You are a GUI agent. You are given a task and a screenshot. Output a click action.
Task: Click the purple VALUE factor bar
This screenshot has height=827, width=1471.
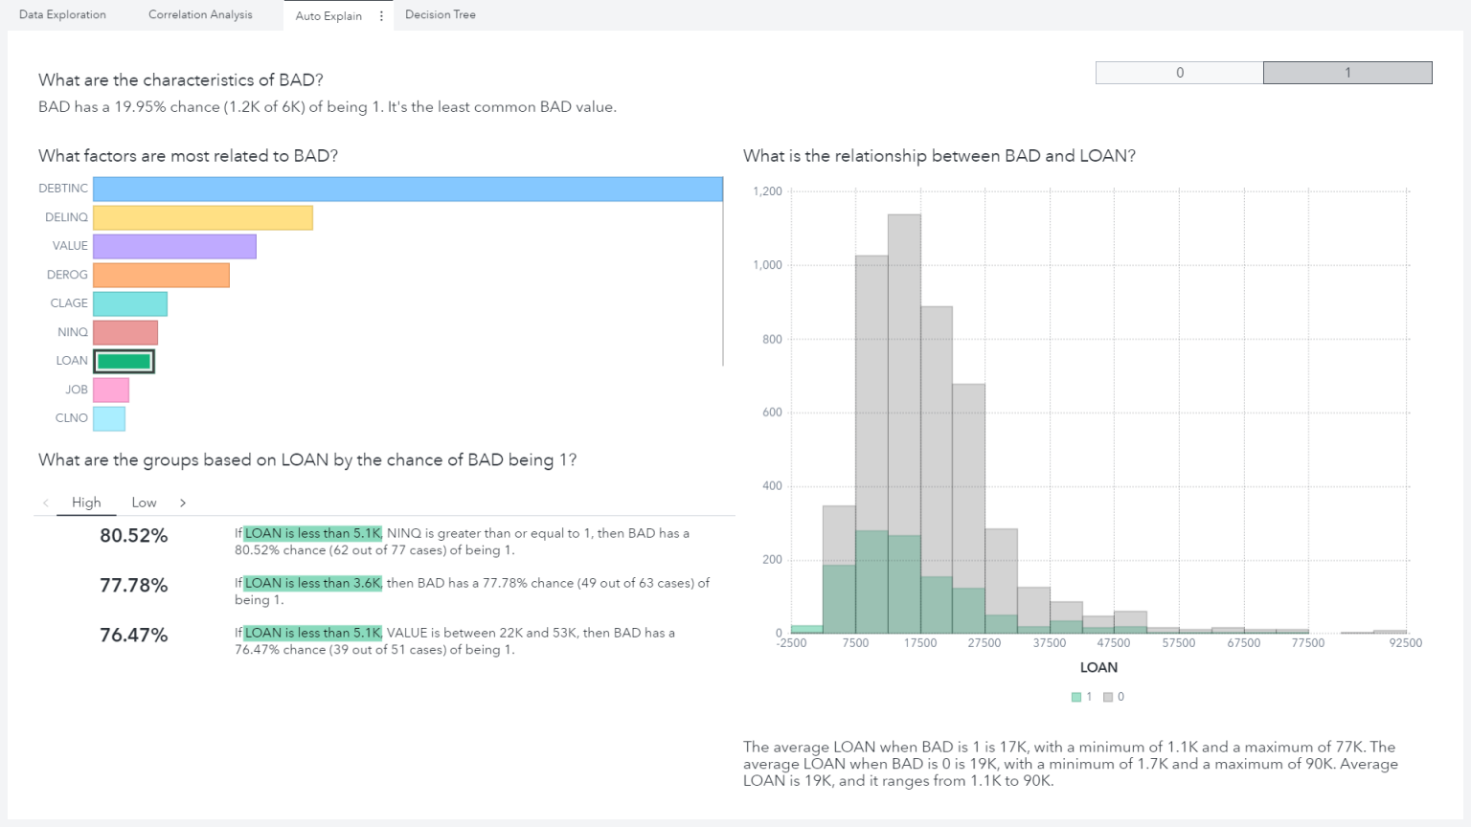click(174, 247)
